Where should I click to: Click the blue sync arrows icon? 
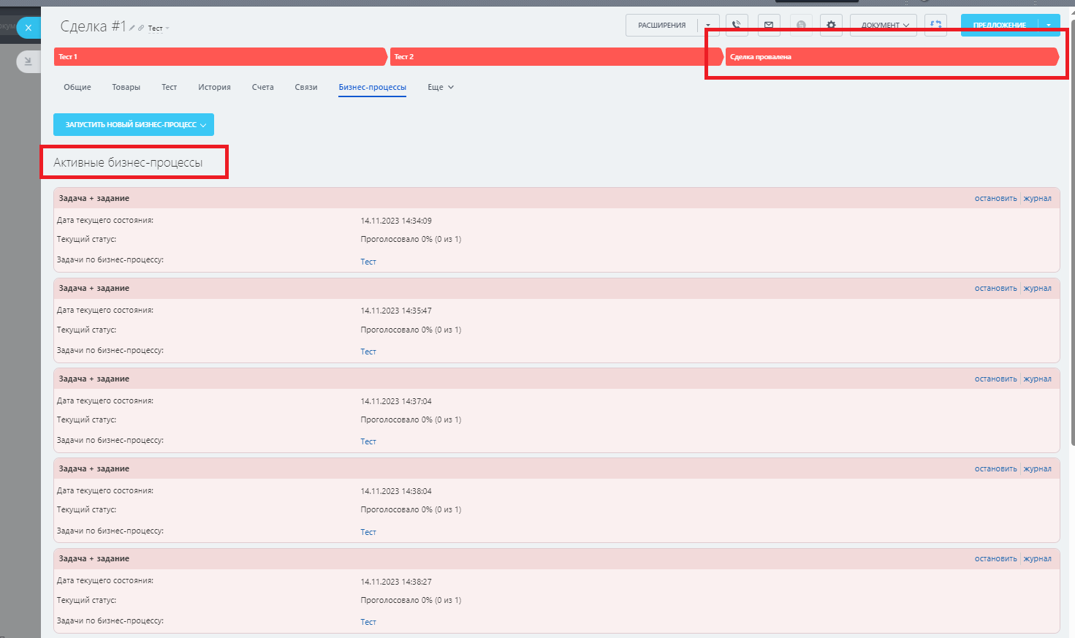(935, 24)
